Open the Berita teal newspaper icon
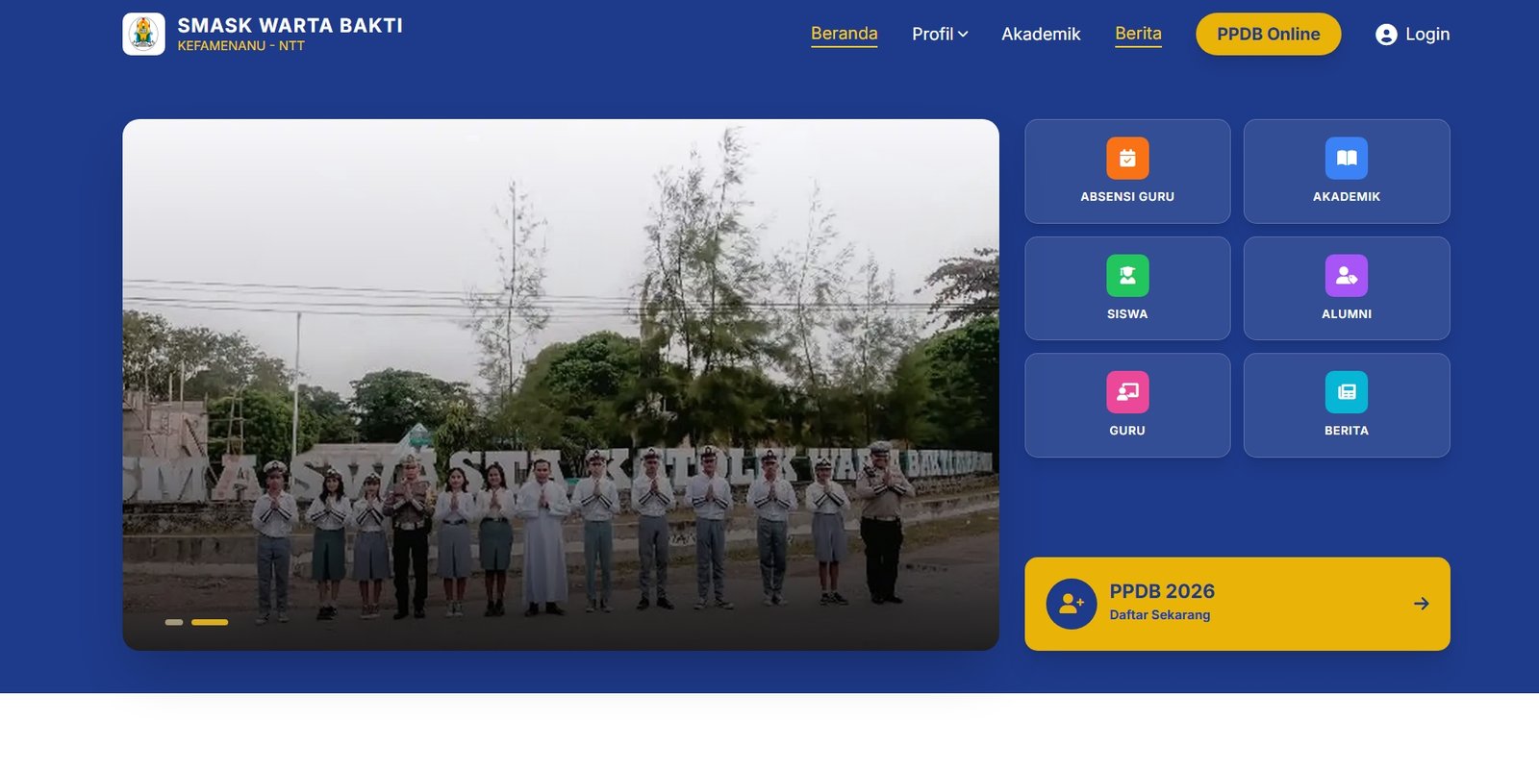The width and height of the screenshot is (1539, 769). click(x=1347, y=392)
